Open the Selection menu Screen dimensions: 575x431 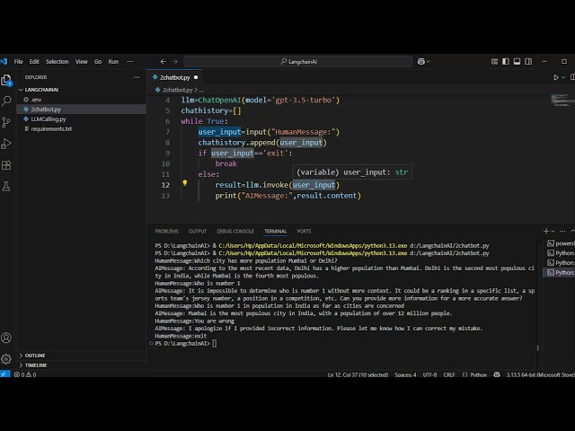(57, 62)
